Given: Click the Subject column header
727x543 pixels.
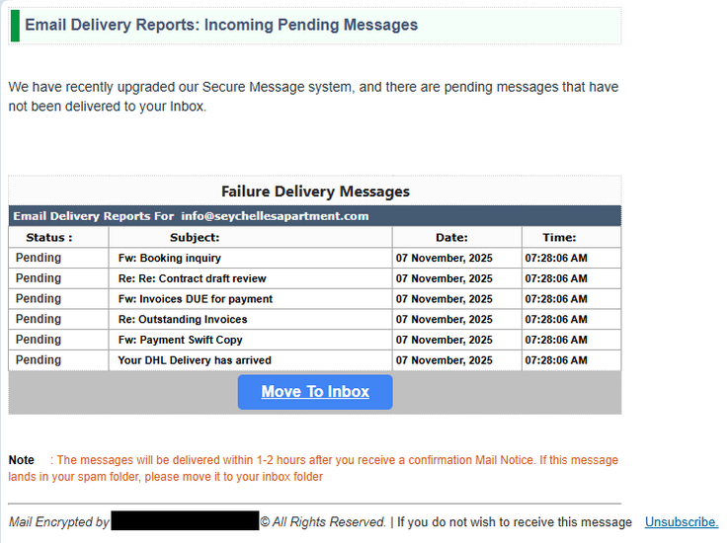Looking at the screenshot, I should pyautogui.click(x=195, y=238).
